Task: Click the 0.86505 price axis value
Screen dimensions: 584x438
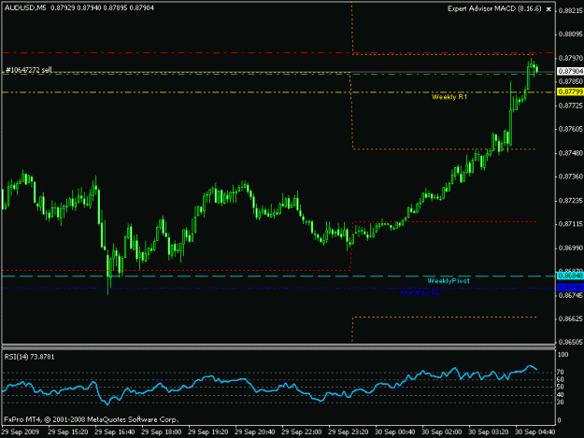Action: click(x=571, y=342)
